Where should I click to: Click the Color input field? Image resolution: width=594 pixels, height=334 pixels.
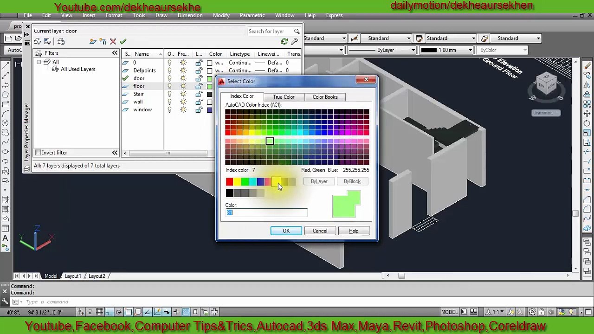(x=266, y=212)
